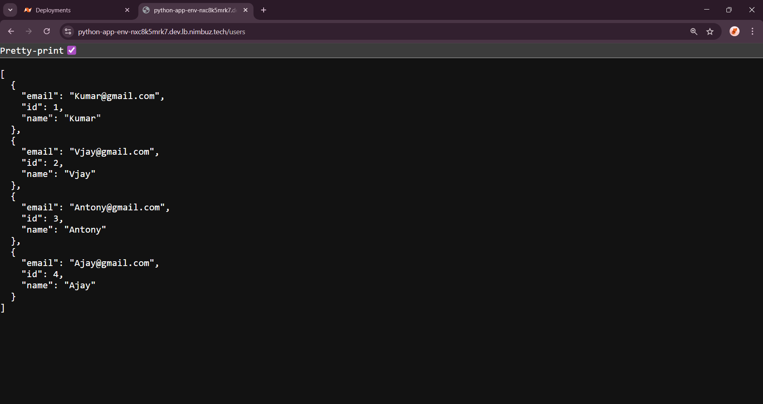This screenshot has width=763, height=404.
Task: Reload the current page
Action: (x=47, y=31)
